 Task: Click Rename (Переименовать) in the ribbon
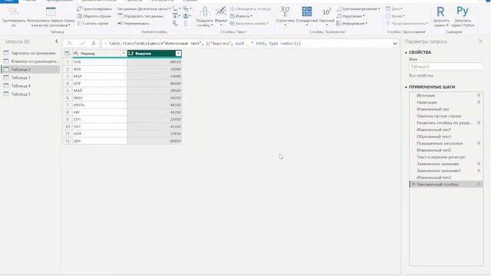click(x=133, y=23)
